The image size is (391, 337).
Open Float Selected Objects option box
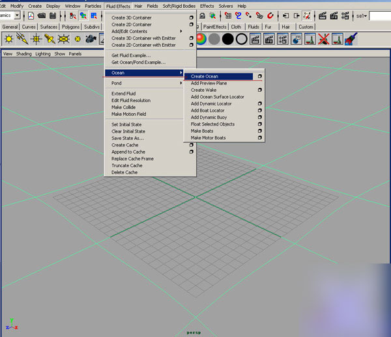[259, 124]
